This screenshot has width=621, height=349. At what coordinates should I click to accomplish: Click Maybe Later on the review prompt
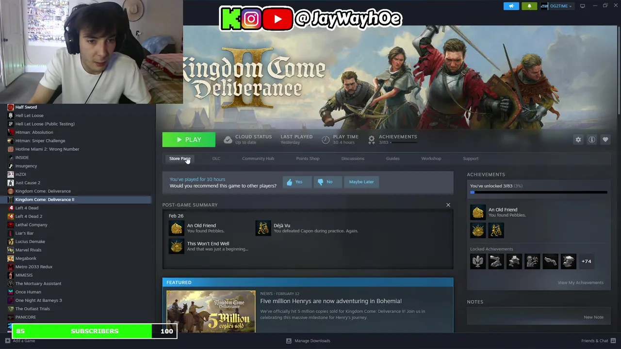click(x=361, y=182)
